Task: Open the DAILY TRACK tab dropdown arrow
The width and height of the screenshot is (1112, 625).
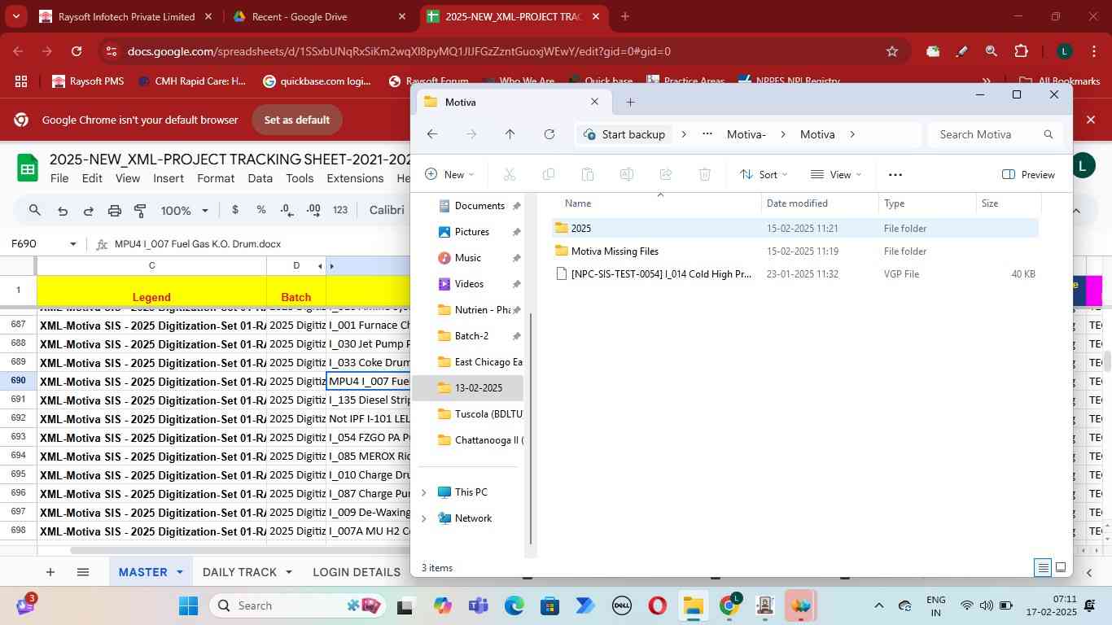Action: tap(288, 572)
